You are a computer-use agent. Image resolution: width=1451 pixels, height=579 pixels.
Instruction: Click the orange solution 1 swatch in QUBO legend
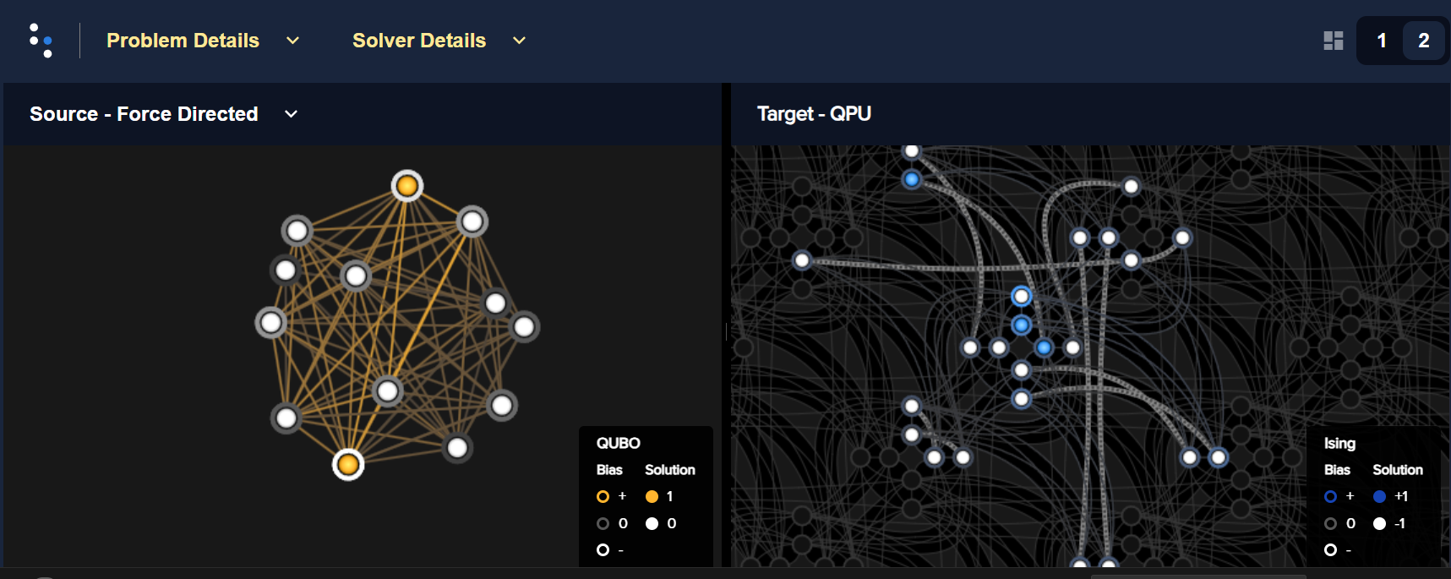point(652,497)
